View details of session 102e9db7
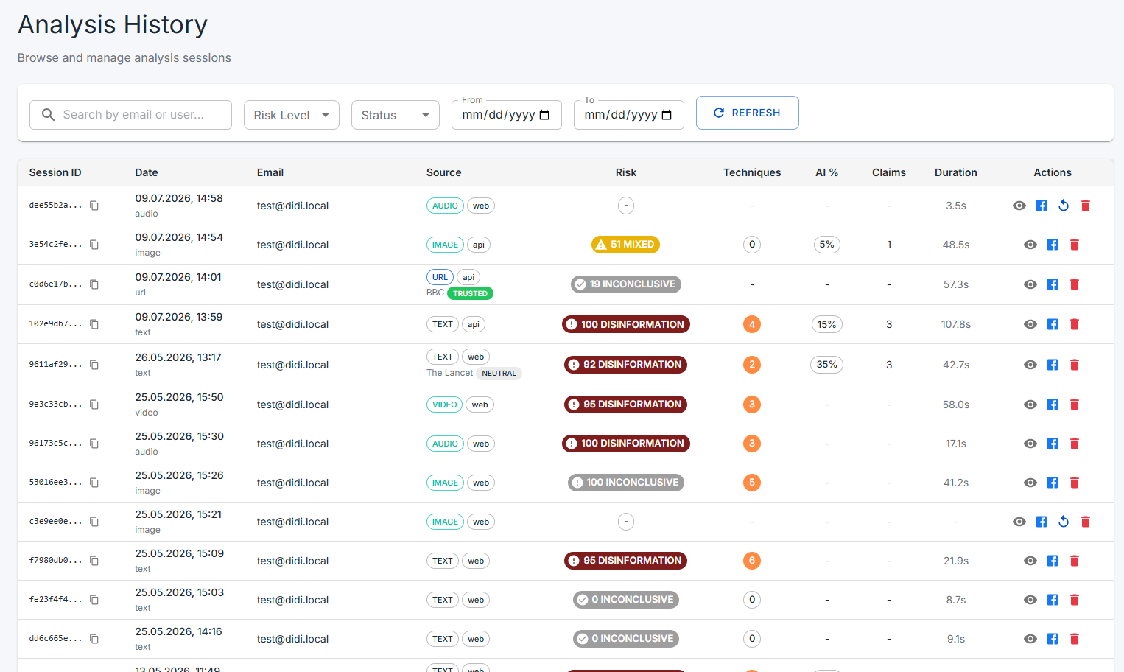The width and height of the screenshot is (1124, 672). click(x=1030, y=324)
